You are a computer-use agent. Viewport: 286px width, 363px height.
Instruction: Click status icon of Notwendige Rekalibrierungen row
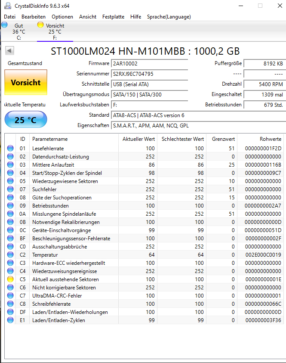tap(10, 222)
